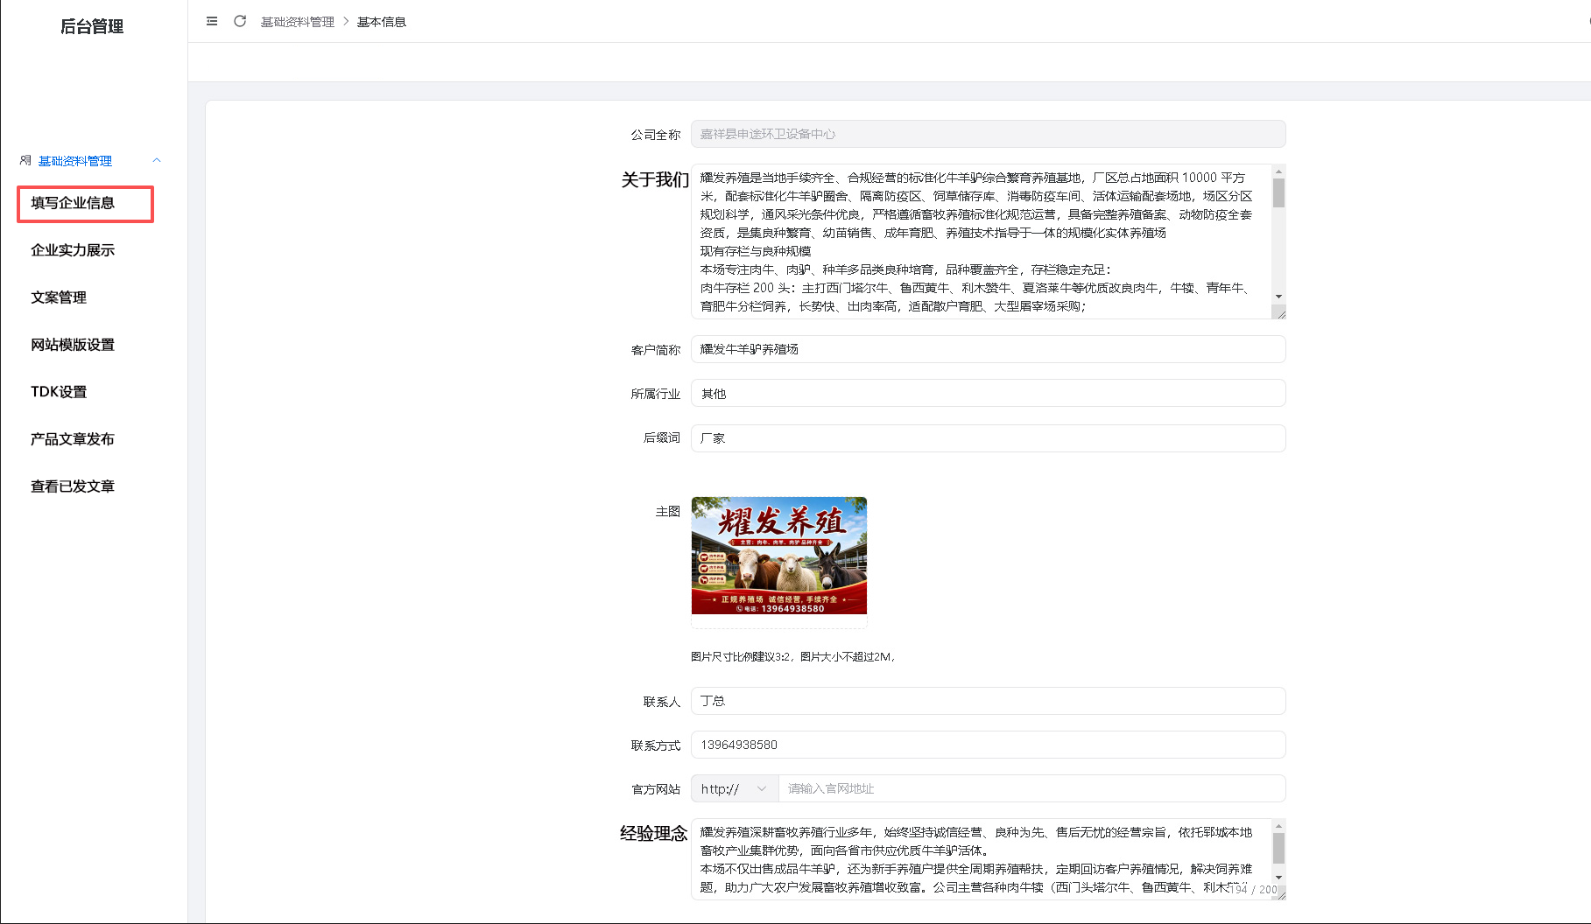Open 产品文章发布 in sidebar
The width and height of the screenshot is (1591, 924).
tap(73, 439)
